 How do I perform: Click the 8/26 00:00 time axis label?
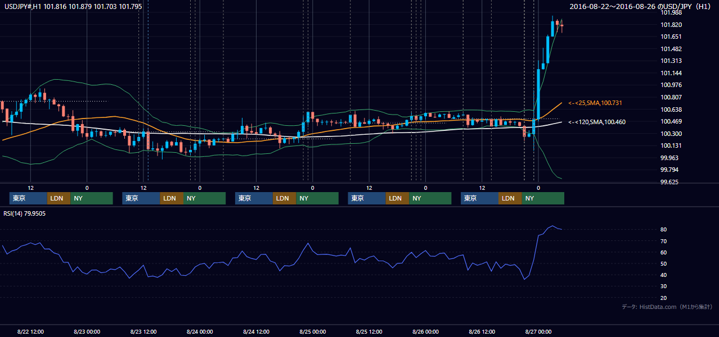(x=425, y=332)
